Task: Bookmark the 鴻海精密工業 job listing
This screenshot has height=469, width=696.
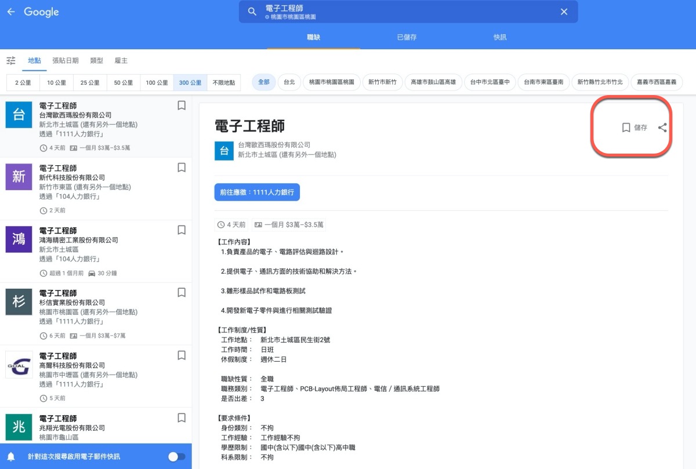Action: click(x=182, y=230)
